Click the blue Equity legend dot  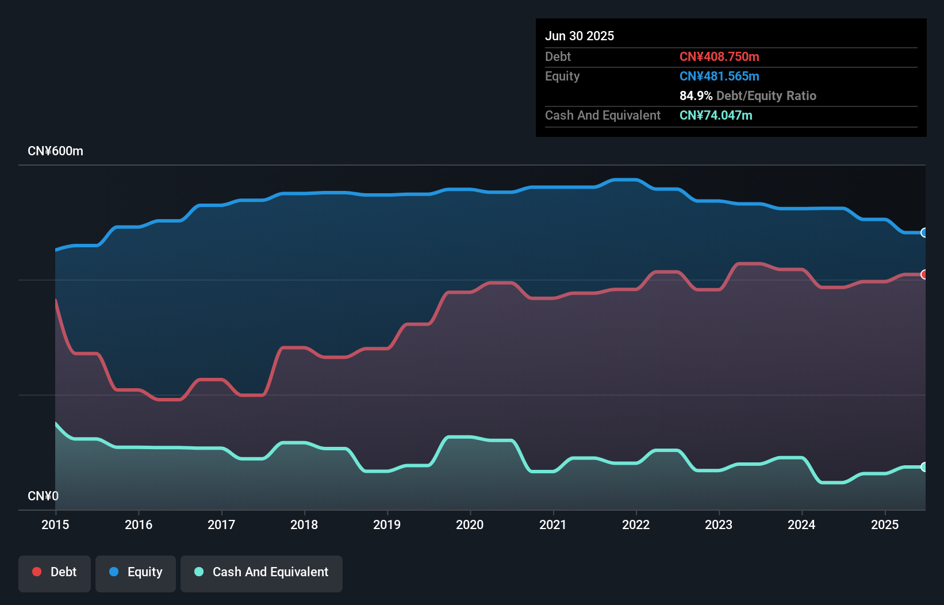coord(115,572)
